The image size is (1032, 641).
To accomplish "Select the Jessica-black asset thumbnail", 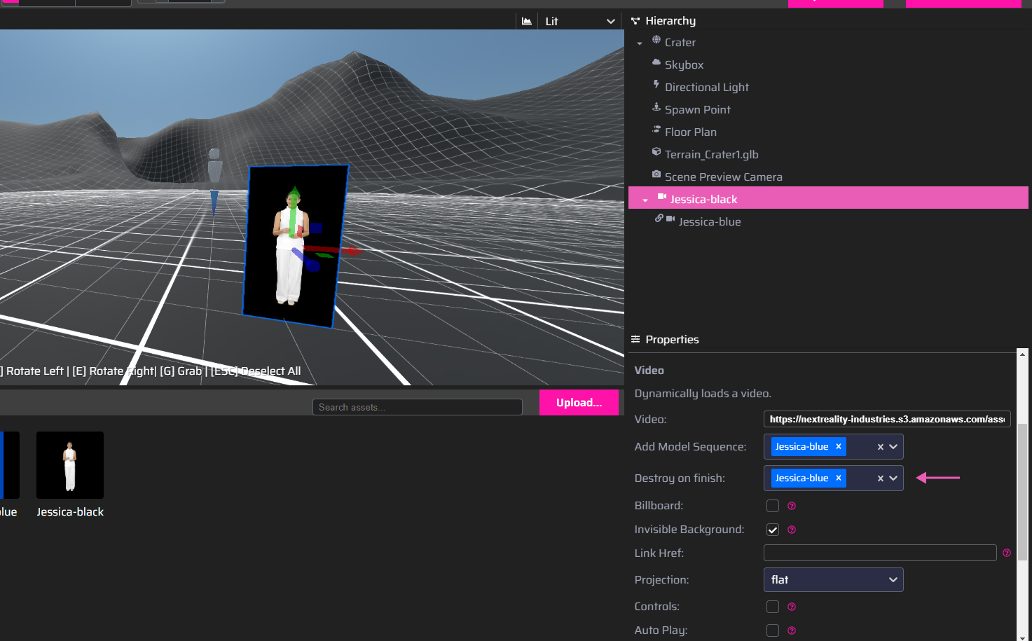I will click(70, 465).
